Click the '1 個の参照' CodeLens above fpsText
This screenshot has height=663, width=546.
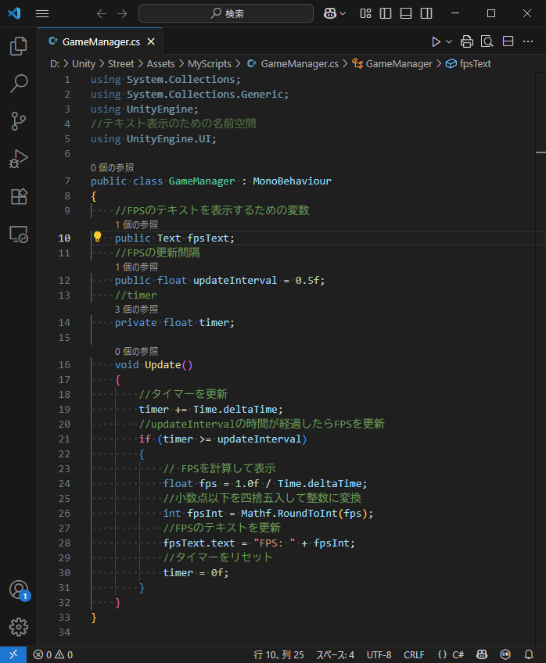pyautogui.click(x=136, y=224)
